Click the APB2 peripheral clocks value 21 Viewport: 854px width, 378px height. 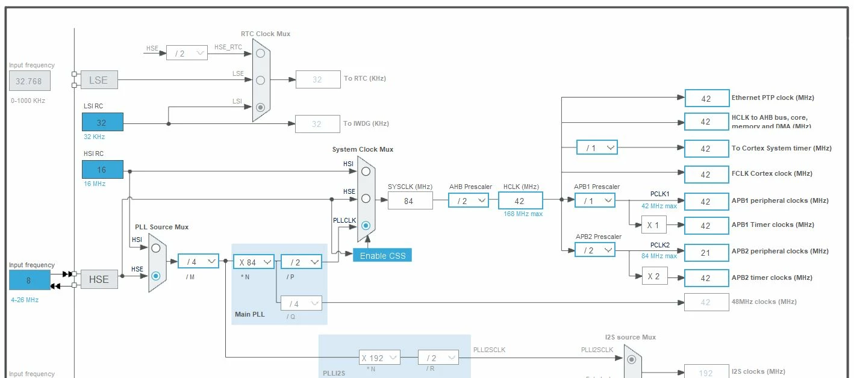706,253
